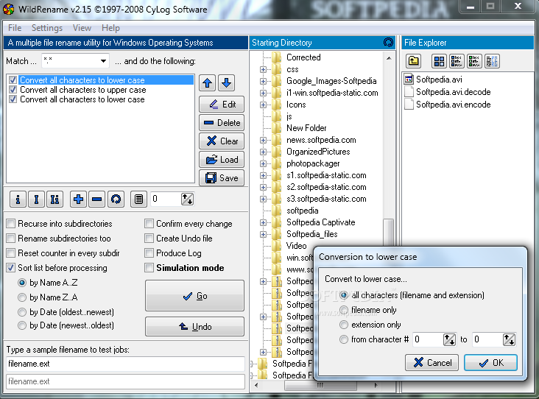The width and height of the screenshot is (539, 399).
Task: Clear all jobs
Action: [222, 141]
